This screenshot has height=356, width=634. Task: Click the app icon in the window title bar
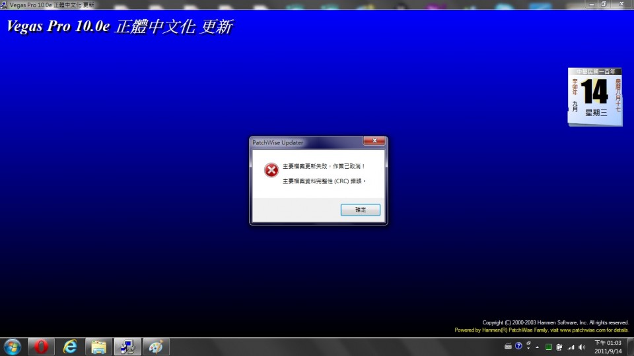tap(4, 5)
